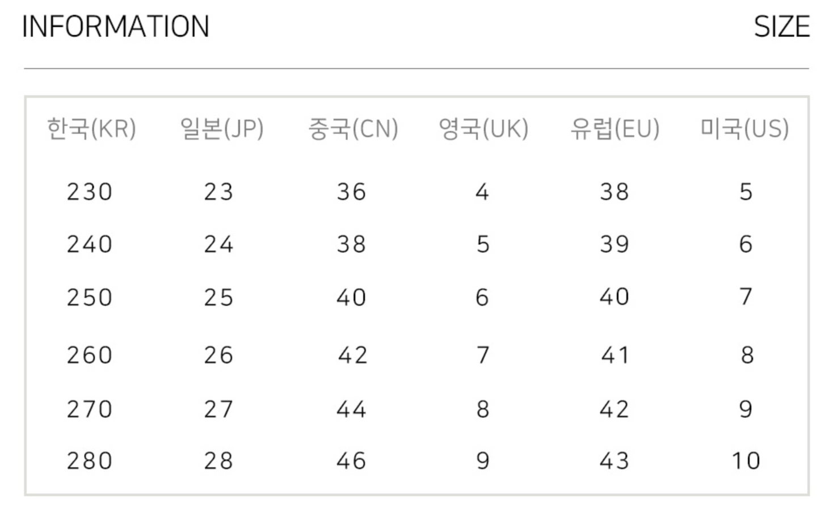
Task: Select the 유럽(EU) column header
Action: tap(615, 129)
